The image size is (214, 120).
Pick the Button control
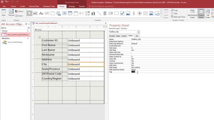(x=47, y=13)
